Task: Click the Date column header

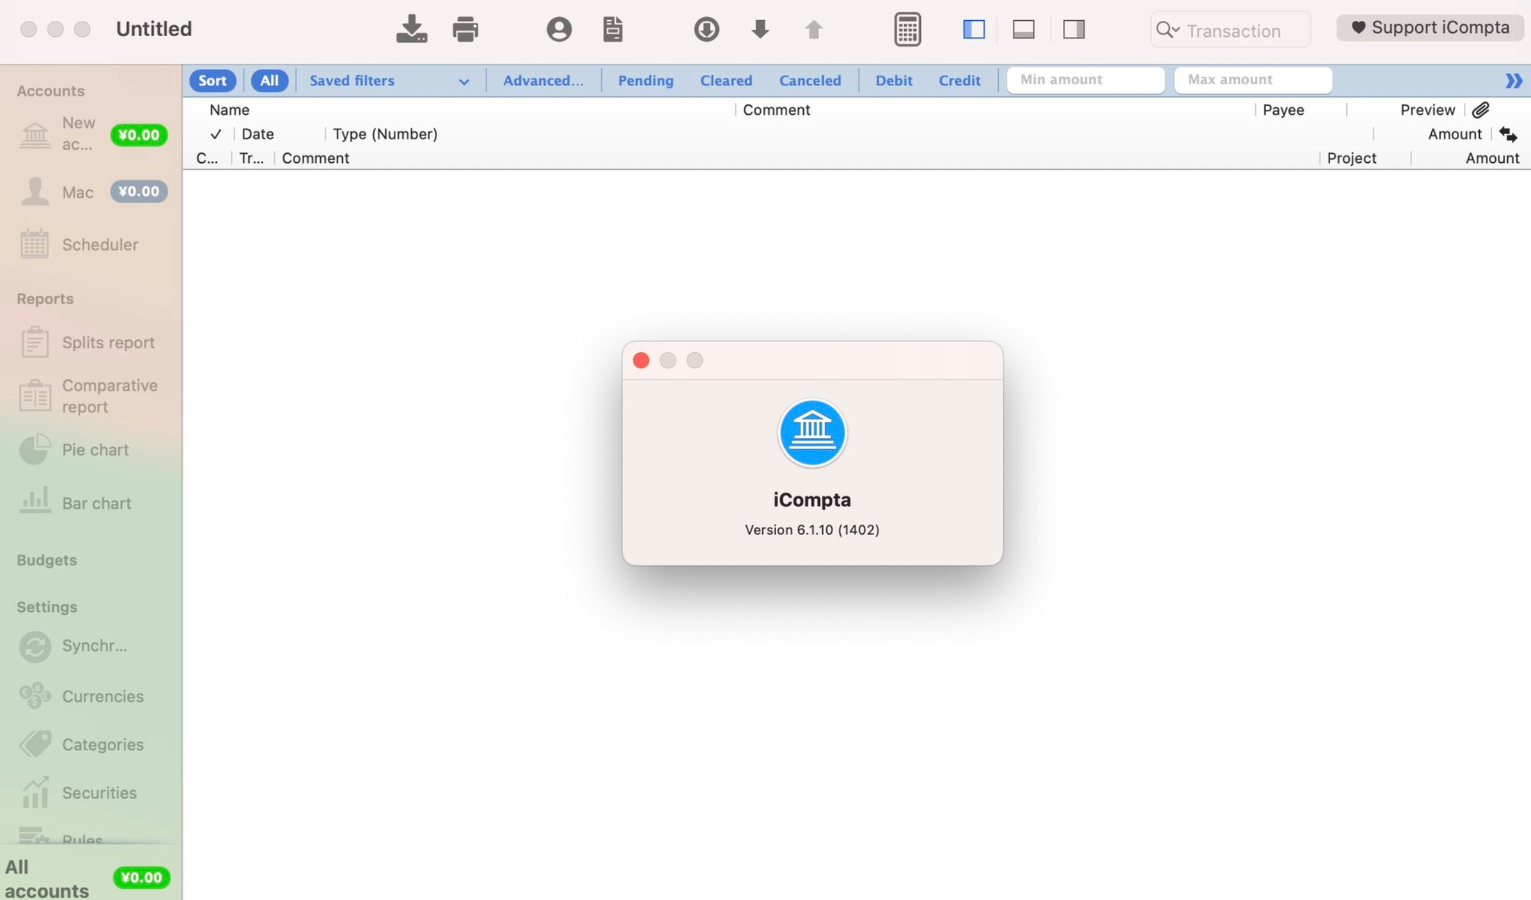Action: tap(257, 134)
